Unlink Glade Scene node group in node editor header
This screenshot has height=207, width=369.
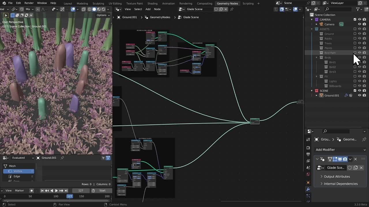click(226, 9)
